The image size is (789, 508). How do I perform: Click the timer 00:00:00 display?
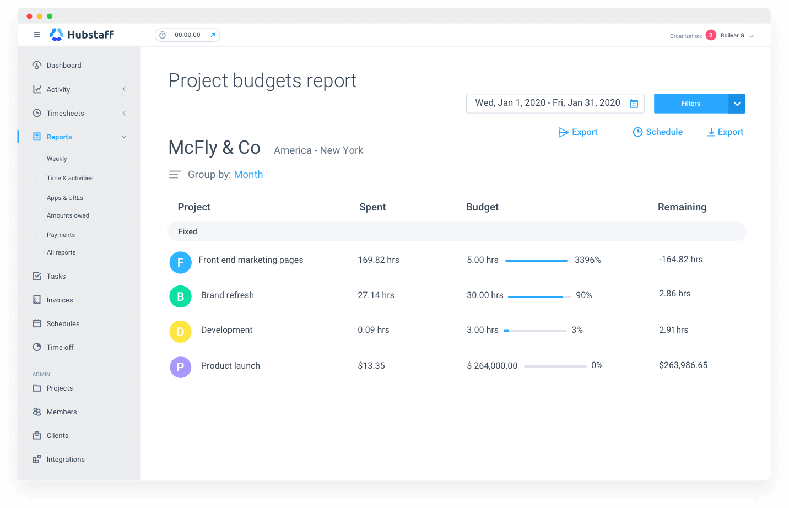click(x=187, y=35)
